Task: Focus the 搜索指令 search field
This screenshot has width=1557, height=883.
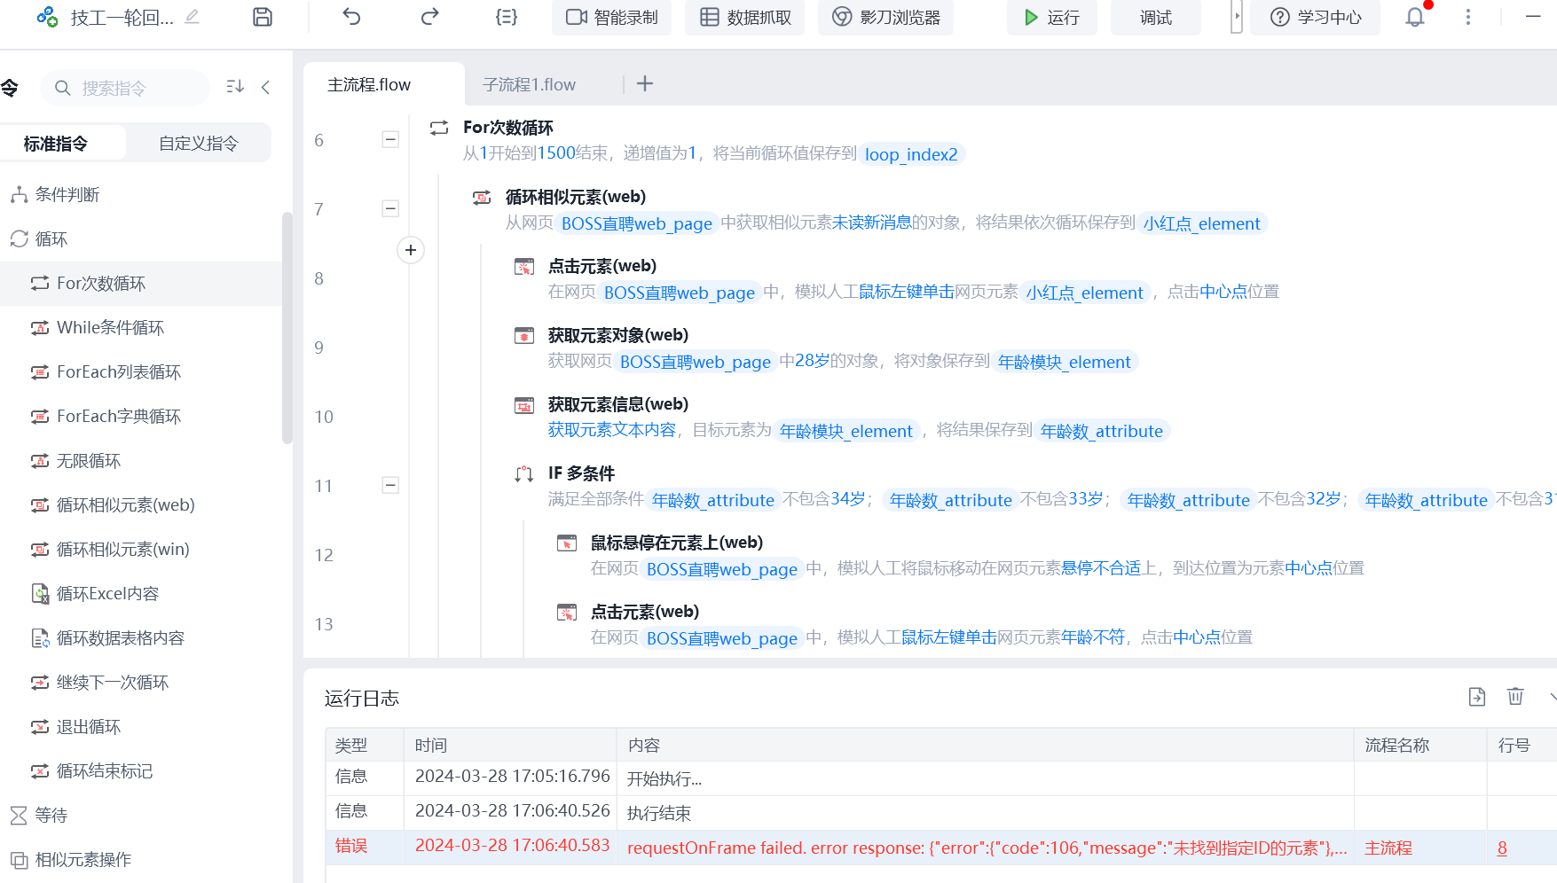Action: [x=133, y=88]
